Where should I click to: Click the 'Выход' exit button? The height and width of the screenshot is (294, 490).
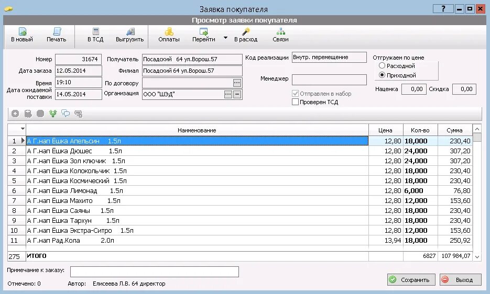click(460, 280)
